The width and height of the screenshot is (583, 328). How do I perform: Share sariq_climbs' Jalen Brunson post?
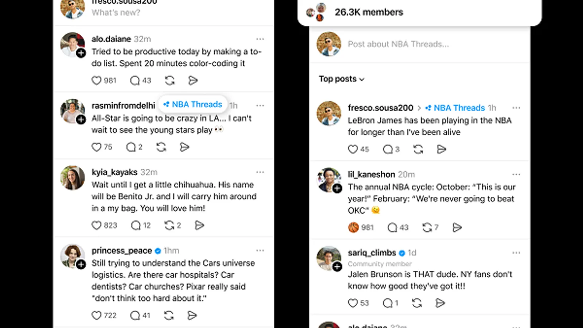tap(441, 303)
